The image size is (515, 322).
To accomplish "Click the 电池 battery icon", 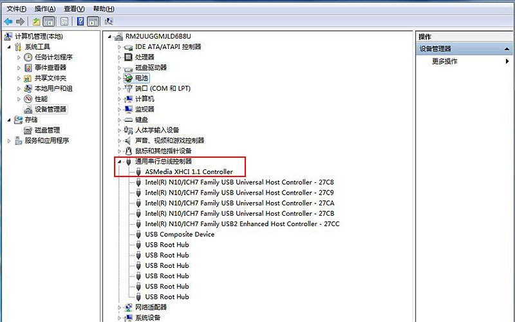I will pyautogui.click(x=128, y=78).
